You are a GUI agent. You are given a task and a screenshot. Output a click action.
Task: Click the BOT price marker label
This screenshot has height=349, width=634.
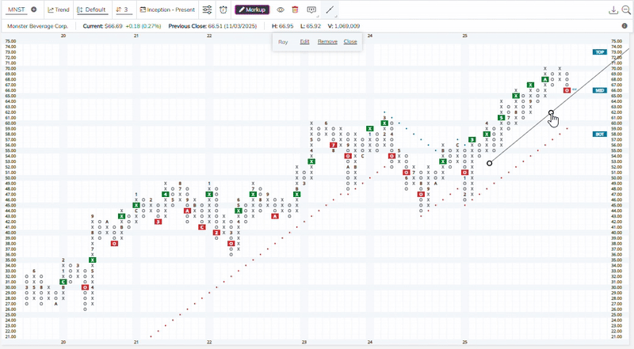pos(600,134)
